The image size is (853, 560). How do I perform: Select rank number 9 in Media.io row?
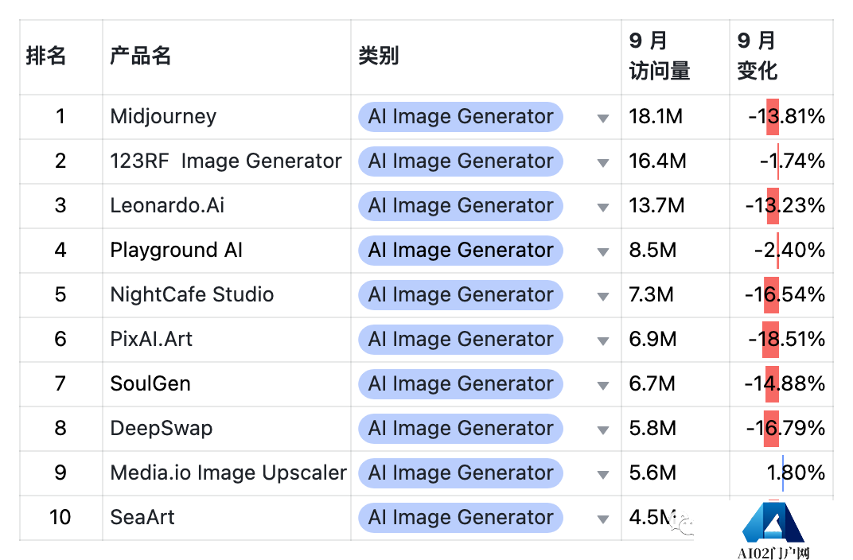pos(60,473)
